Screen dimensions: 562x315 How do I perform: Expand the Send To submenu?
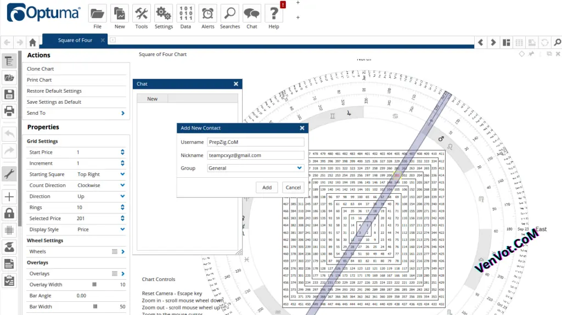(x=123, y=113)
